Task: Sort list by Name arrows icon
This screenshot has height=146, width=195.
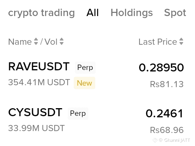Action: [x=36, y=41]
